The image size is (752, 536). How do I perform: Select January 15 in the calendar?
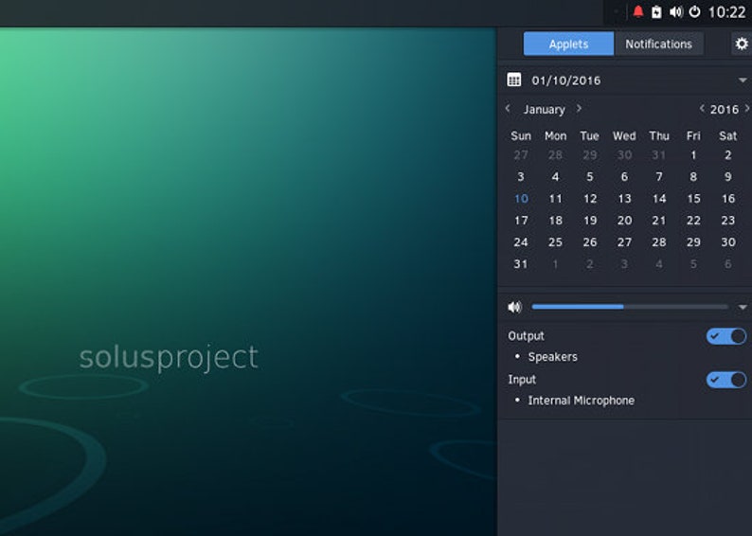point(693,199)
